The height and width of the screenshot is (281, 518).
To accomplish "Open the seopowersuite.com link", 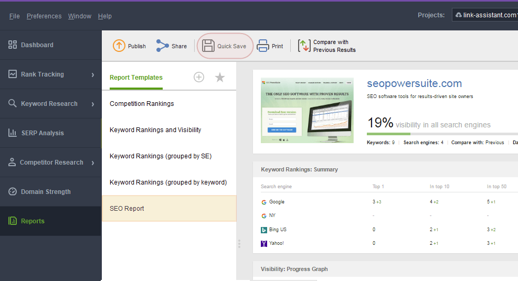I will tap(414, 83).
